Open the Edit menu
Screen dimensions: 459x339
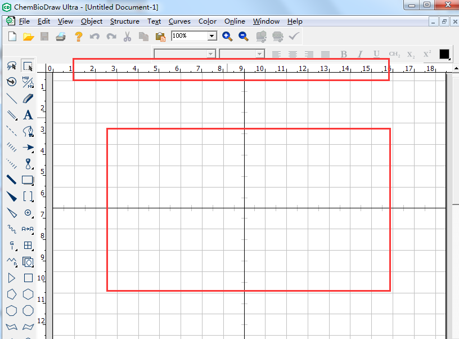pos(44,21)
